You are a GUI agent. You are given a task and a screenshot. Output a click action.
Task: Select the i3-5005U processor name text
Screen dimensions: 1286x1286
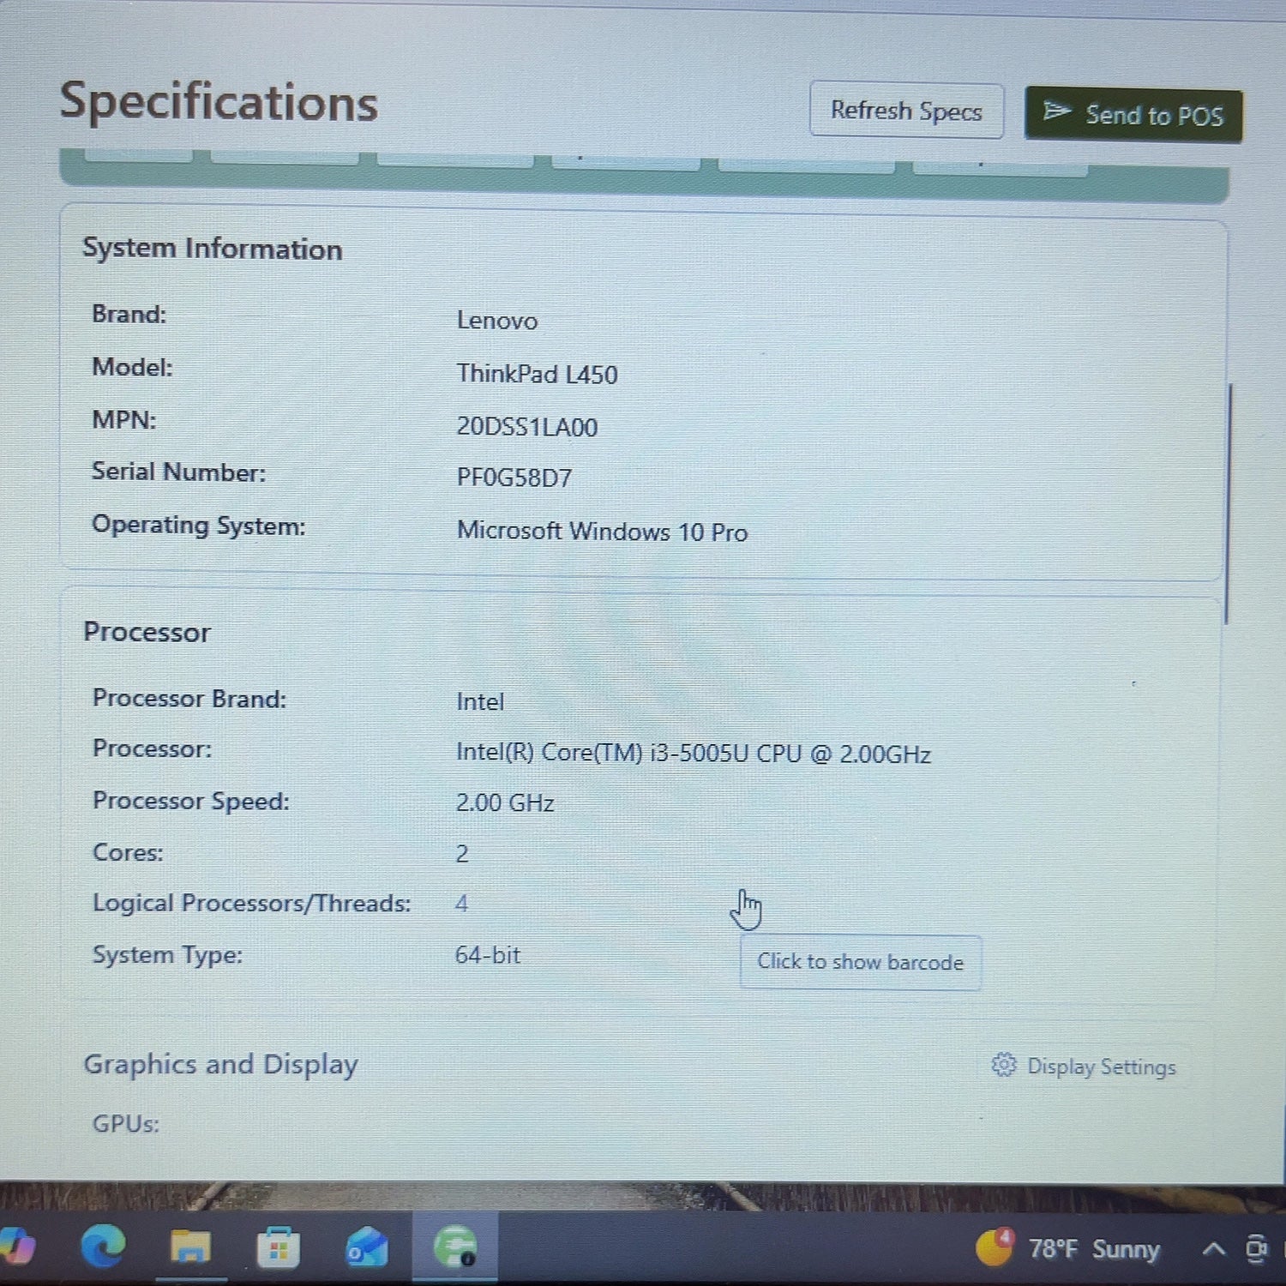(x=693, y=754)
